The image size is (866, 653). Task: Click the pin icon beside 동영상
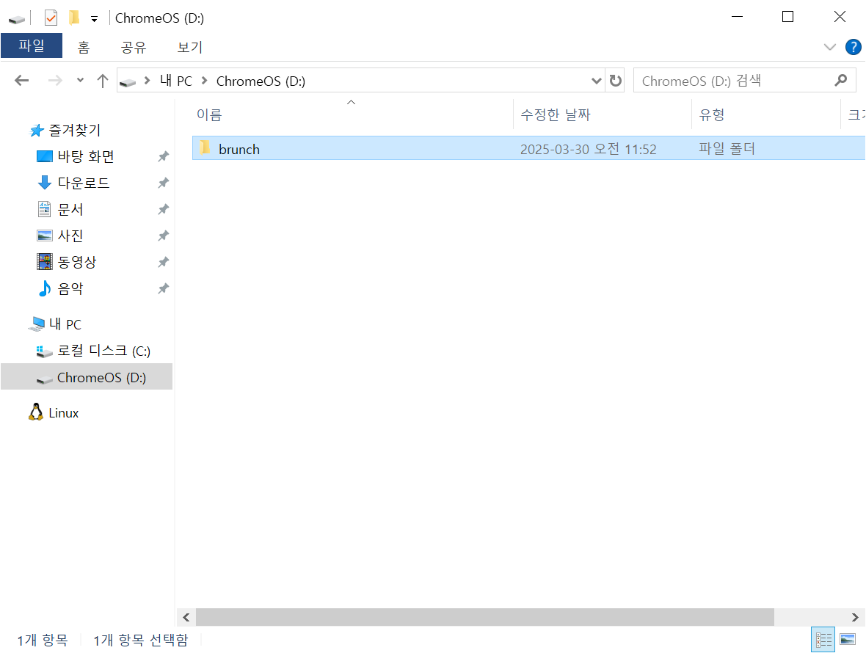pos(163,262)
